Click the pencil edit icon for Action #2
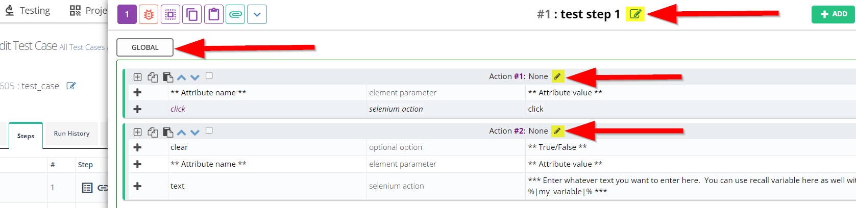The height and width of the screenshot is (208, 856). pos(557,131)
